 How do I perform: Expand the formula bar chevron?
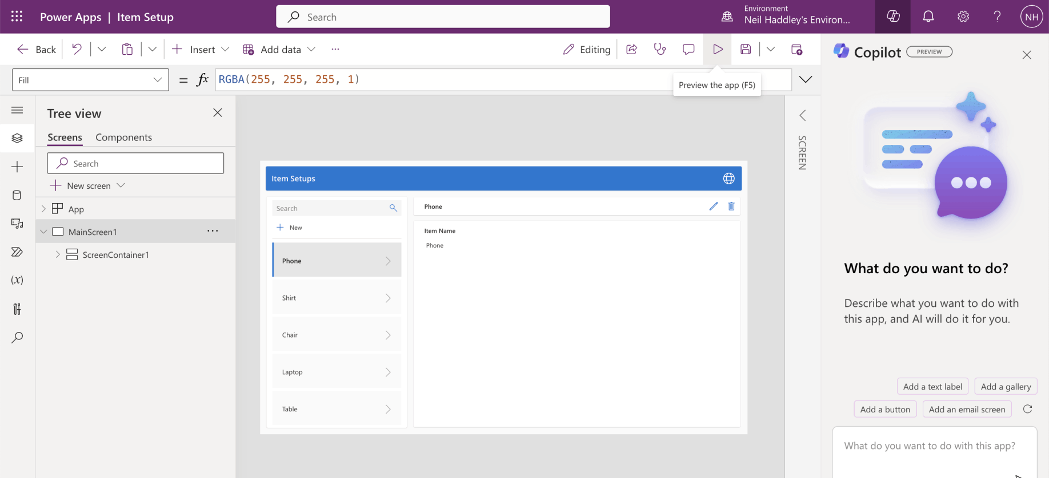coord(806,80)
